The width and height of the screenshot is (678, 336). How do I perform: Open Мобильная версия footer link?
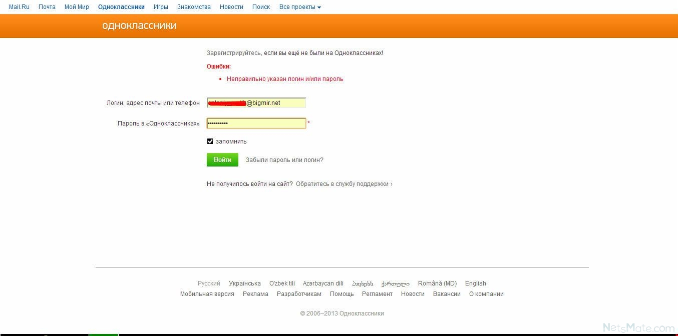point(207,294)
